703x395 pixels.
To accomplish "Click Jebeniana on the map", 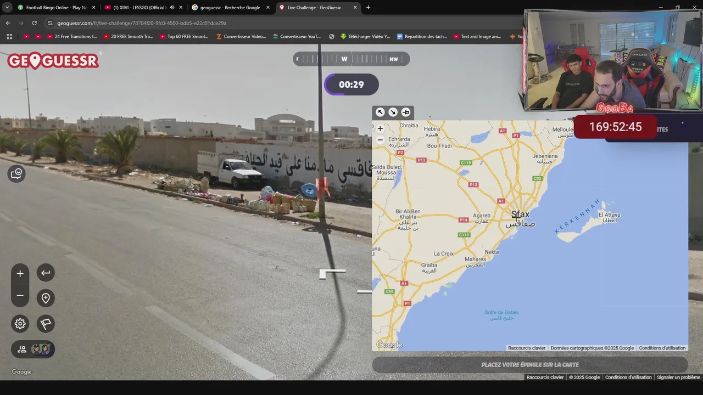I will coord(545,159).
